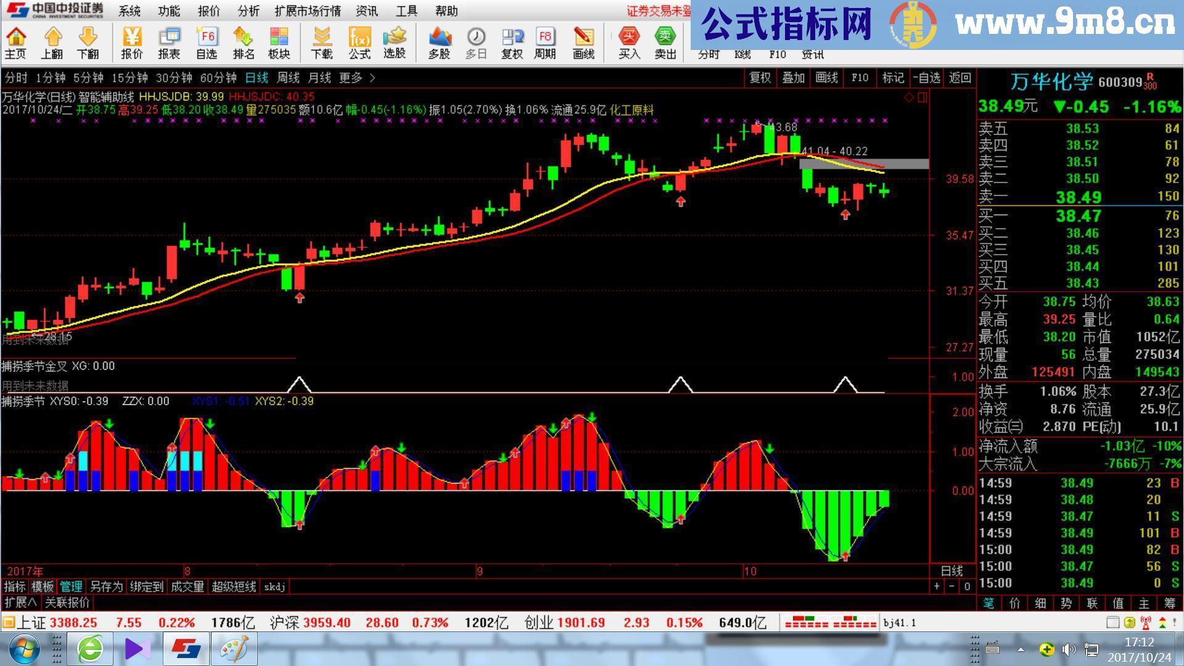
Task: Select the 画线 drawing tool in toolbar
Action: (x=583, y=41)
